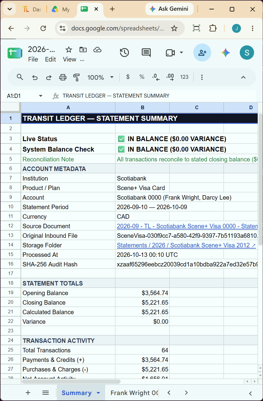
Task: Reload the current page
Action: pyautogui.click(x=43, y=28)
